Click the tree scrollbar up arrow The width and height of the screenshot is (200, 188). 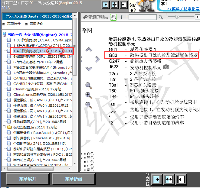click(75, 15)
